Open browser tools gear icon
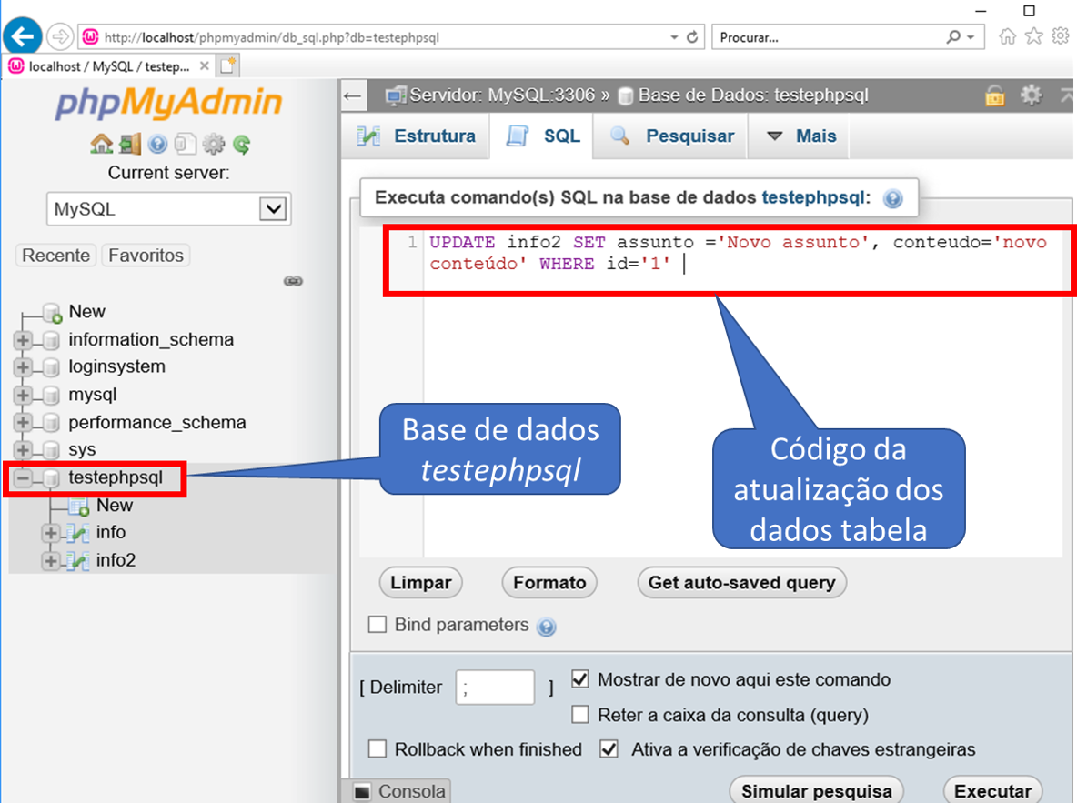Viewport: 1077px width, 803px height. 1061,35
